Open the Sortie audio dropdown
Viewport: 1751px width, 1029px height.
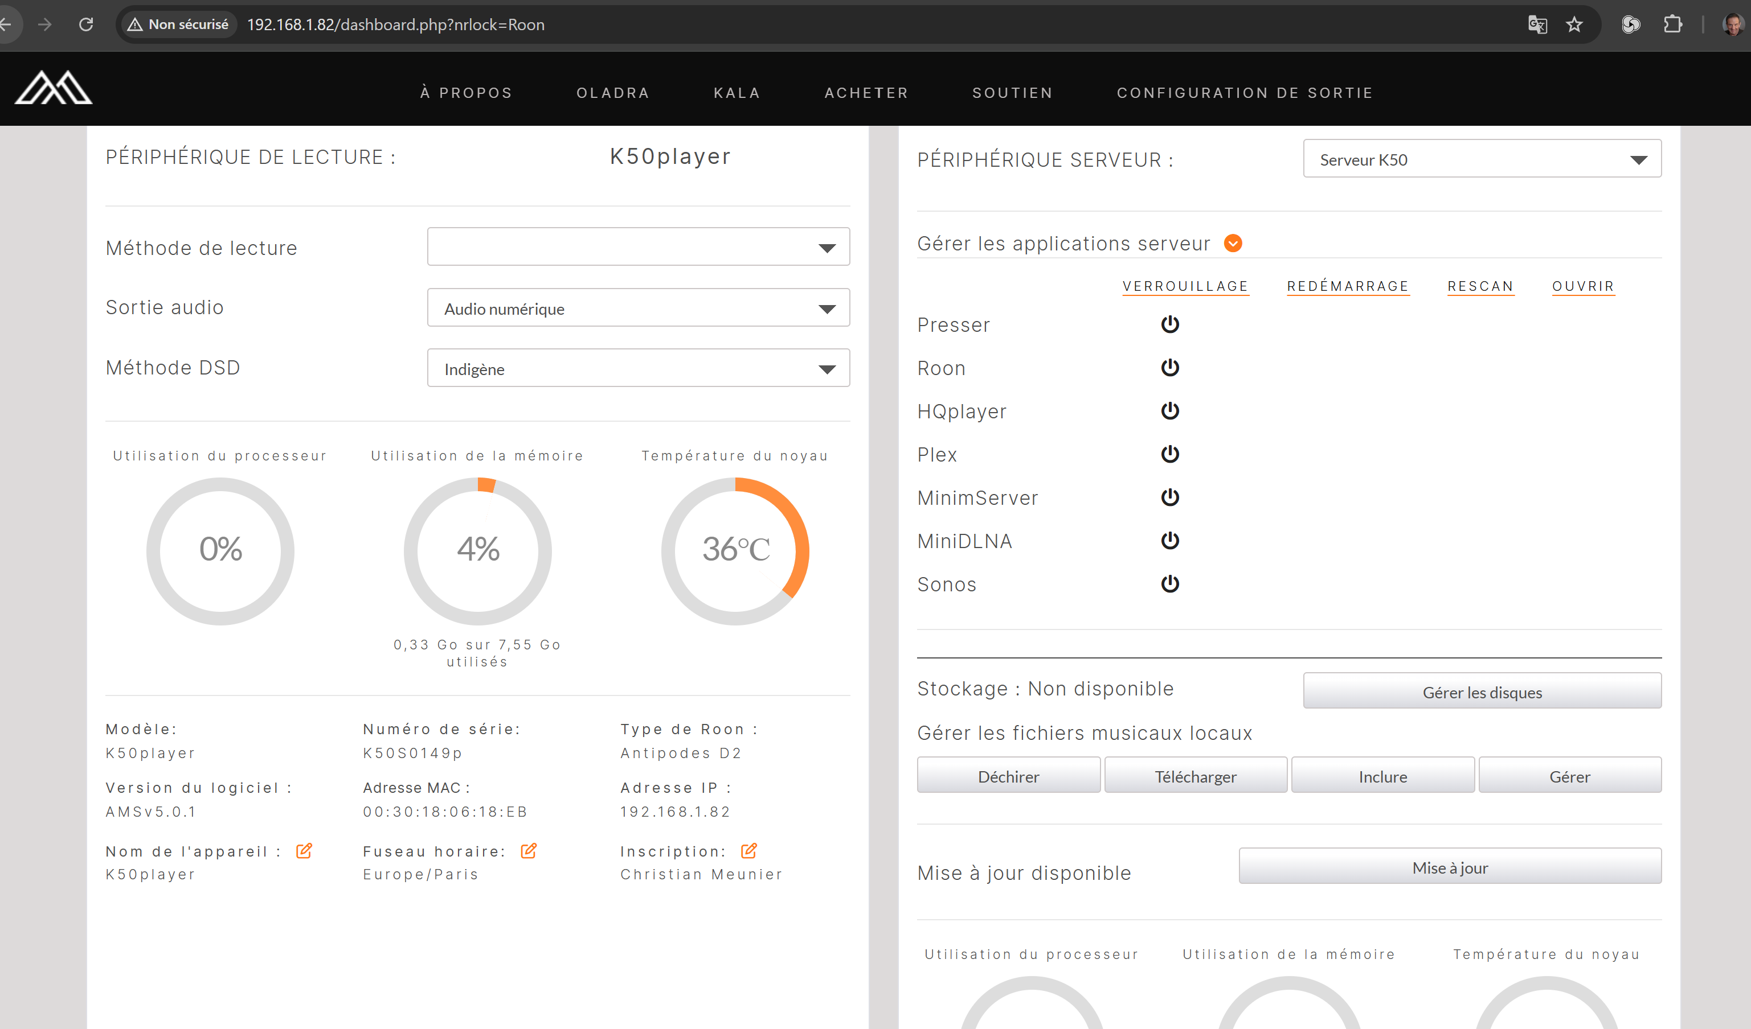pyautogui.click(x=638, y=307)
